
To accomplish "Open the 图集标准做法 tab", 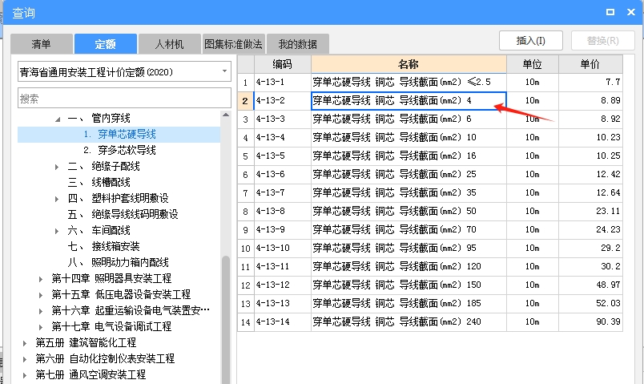I will pos(233,44).
